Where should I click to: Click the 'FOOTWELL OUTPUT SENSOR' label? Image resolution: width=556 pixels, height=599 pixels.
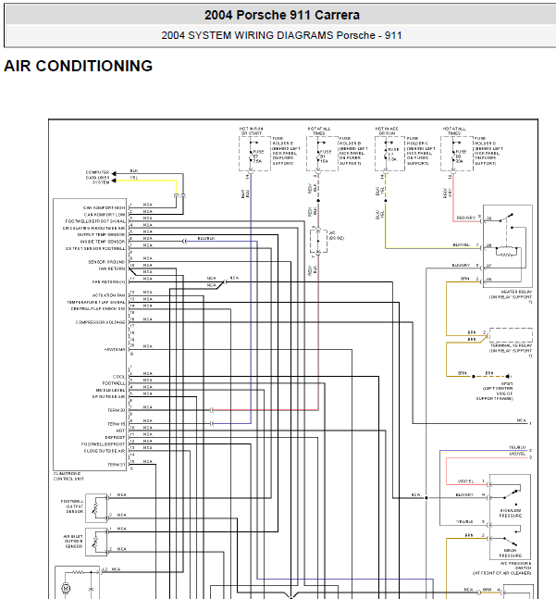[x=72, y=506]
